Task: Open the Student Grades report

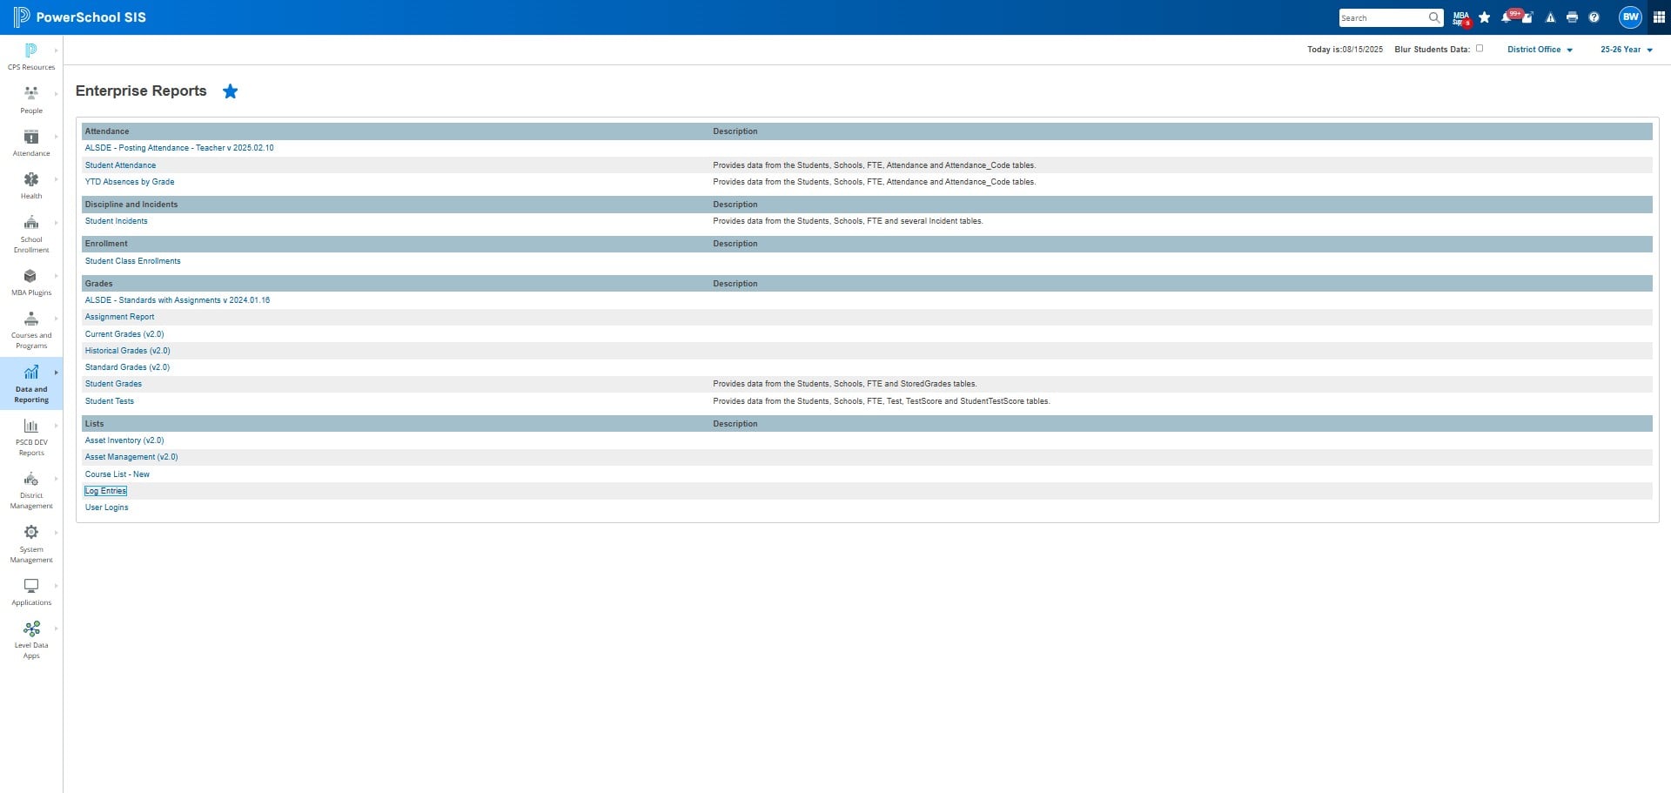Action: [x=113, y=384]
